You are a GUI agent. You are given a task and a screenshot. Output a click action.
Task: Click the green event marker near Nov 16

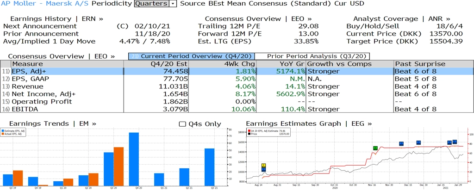[x=375, y=148]
